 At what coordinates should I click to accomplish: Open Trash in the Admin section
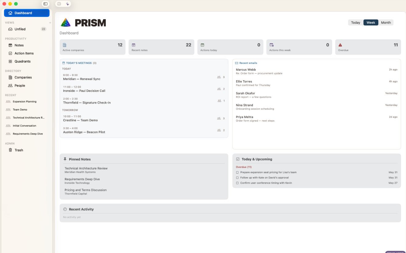coord(27,150)
